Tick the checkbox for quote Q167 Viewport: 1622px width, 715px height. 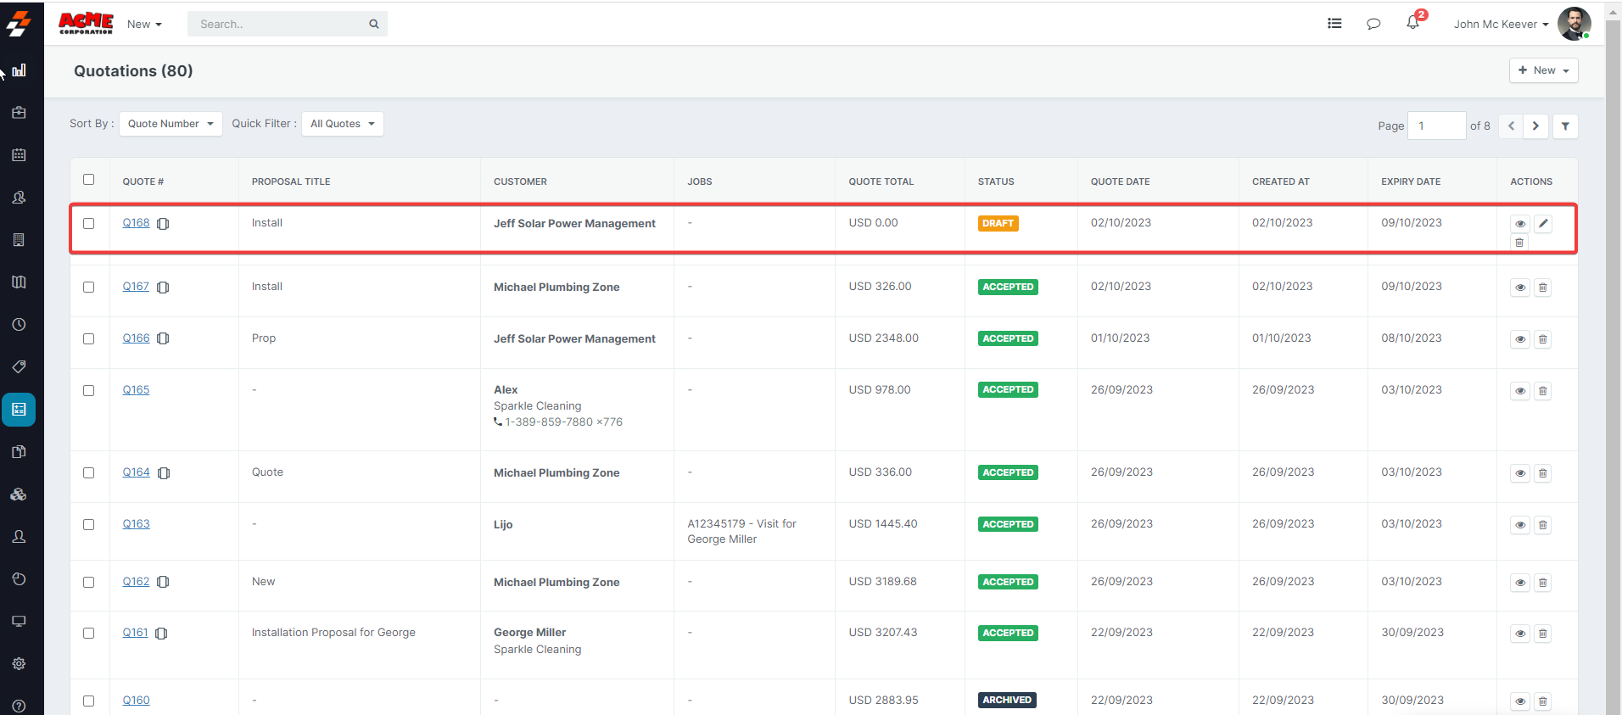[89, 288]
